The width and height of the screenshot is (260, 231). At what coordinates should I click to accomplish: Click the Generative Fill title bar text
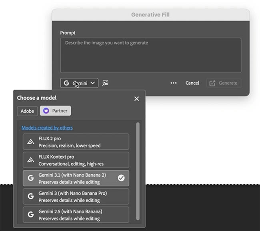click(150, 14)
